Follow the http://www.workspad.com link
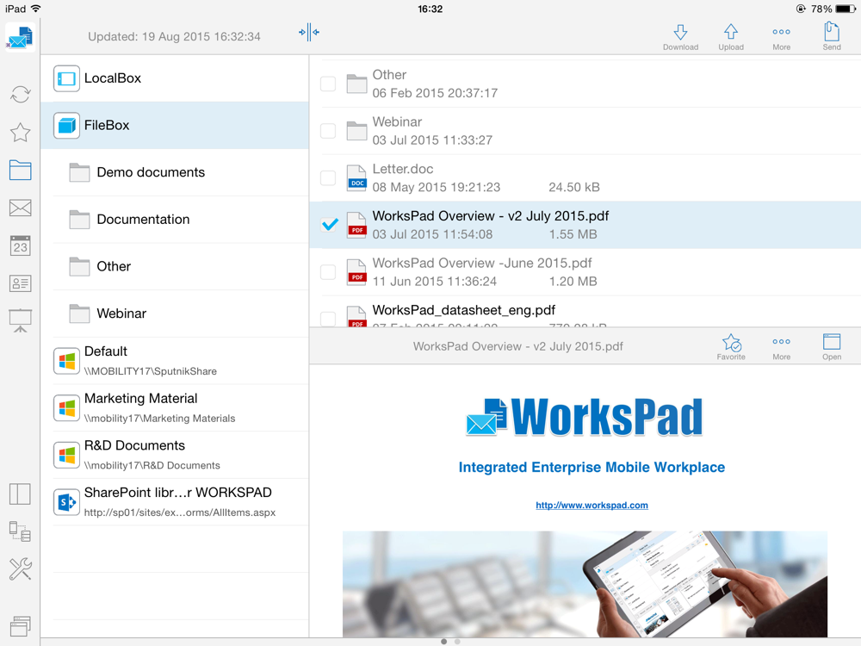Screen dimensions: 861x646 coord(592,506)
